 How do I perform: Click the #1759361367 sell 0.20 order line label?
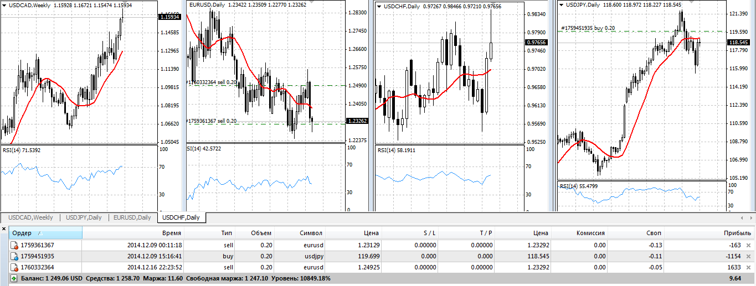point(211,121)
